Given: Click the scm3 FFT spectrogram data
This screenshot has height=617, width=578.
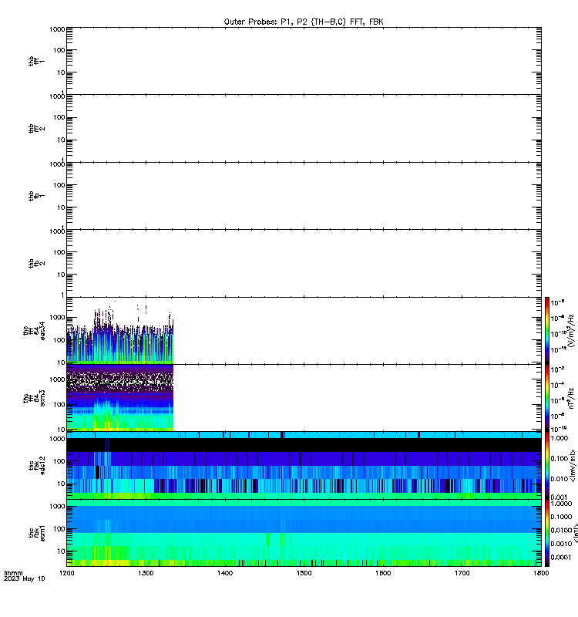Looking at the screenshot, I should 120,398.
